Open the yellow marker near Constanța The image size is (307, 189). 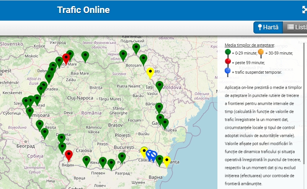pos(167,161)
